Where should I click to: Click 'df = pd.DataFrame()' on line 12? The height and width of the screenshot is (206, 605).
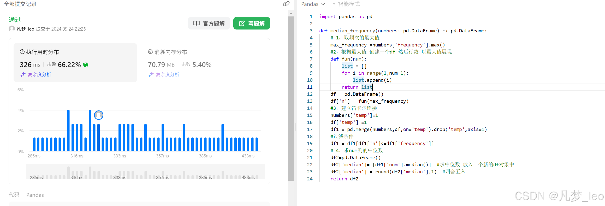[357, 94]
